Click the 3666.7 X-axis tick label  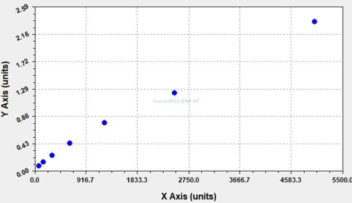click(x=239, y=180)
